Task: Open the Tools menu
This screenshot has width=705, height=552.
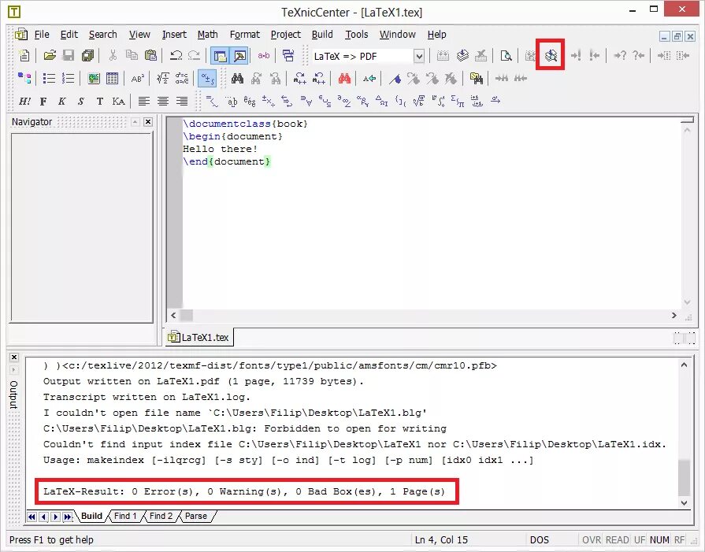Action: coord(357,35)
